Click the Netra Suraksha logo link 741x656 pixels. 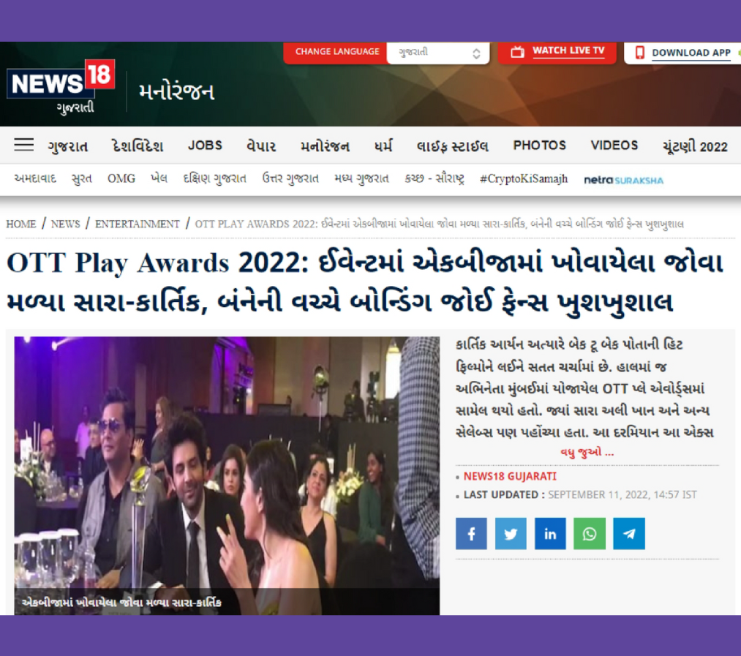[x=624, y=180]
